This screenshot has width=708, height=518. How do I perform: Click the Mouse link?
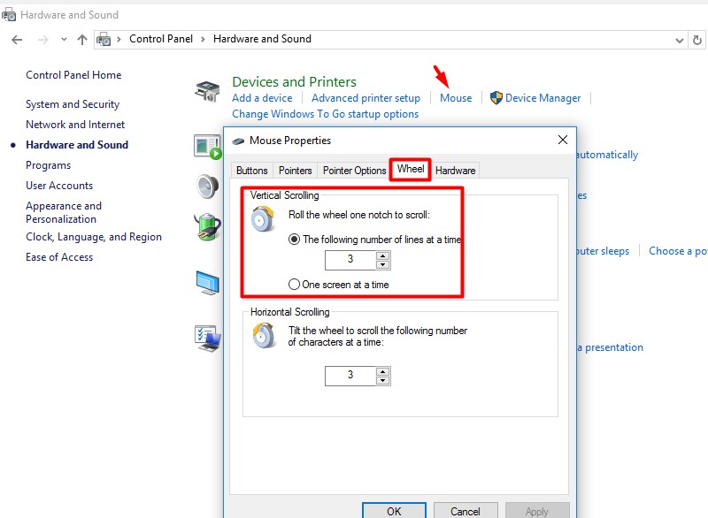[x=456, y=98]
